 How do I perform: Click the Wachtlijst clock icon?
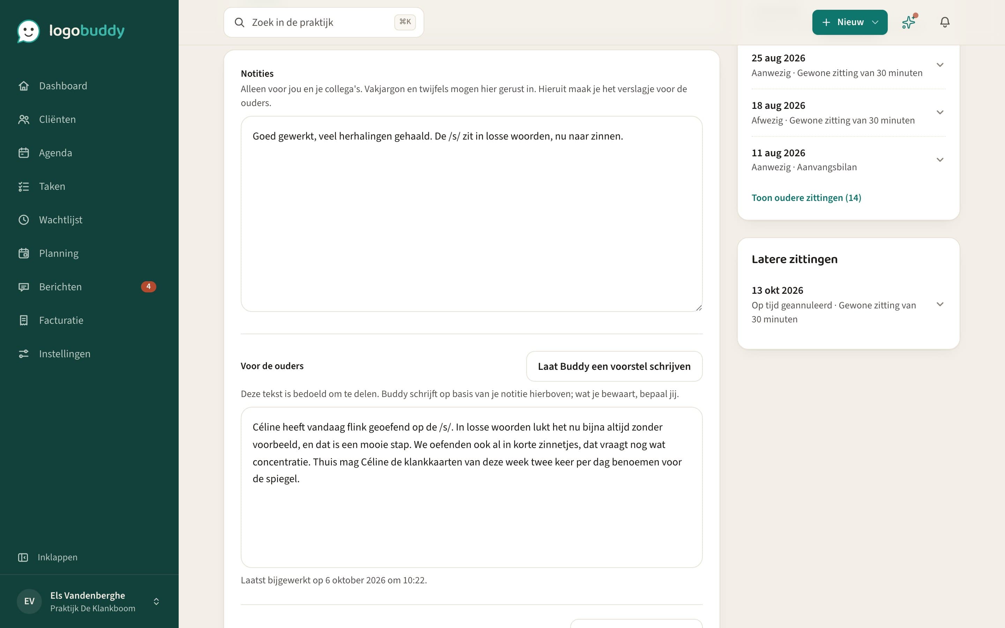pyautogui.click(x=24, y=220)
